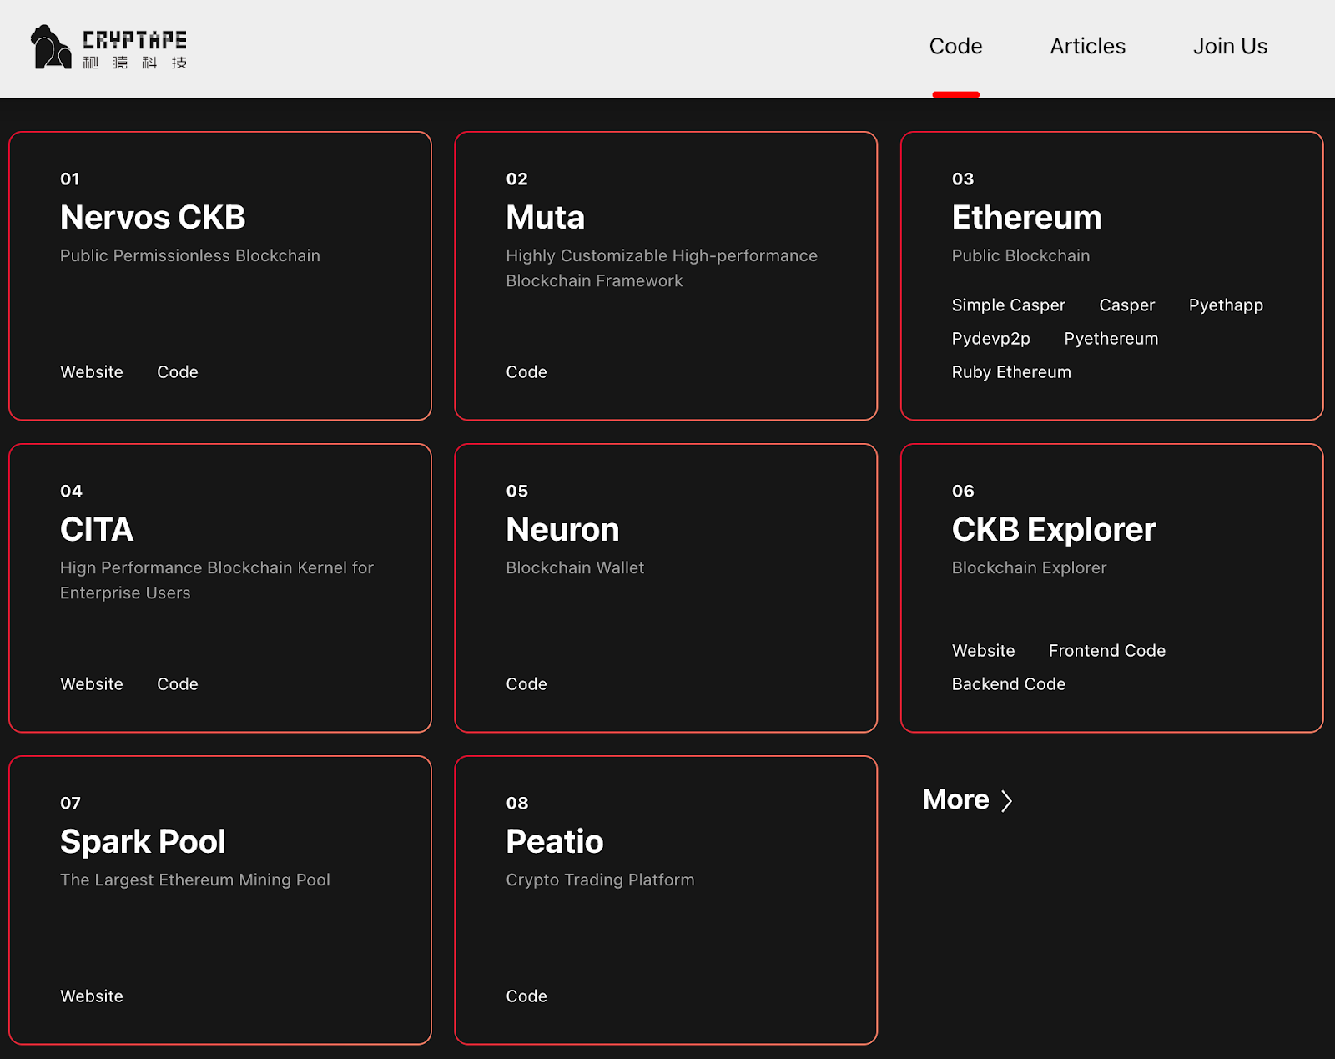Click the 'Public Blockchain' description
Image resolution: width=1335 pixels, height=1059 pixels.
1020,256
